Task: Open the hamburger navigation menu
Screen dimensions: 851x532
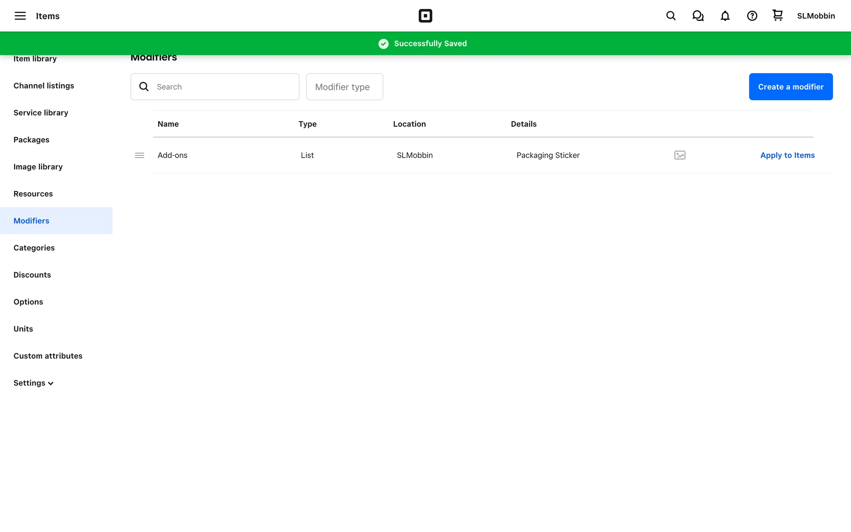Action: (x=20, y=16)
